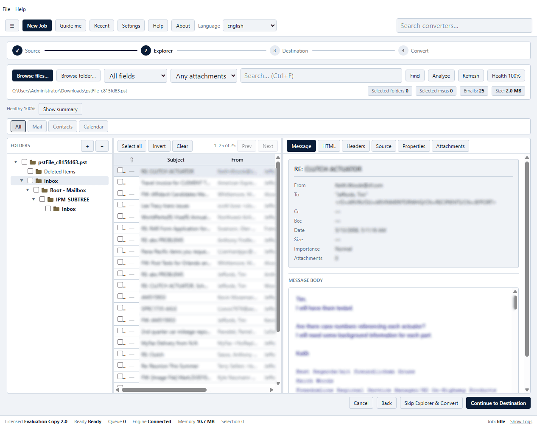Image resolution: width=537 pixels, height=427 pixels.
Task: Click the Guide me button
Action: [71, 26]
